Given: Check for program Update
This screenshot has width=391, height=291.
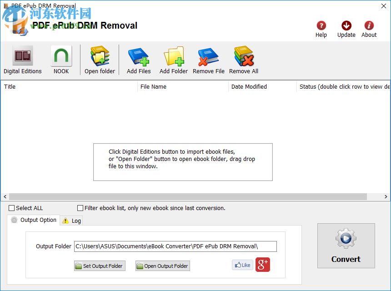Looking at the screenshot, I should pyautogui.click(x=346, y=28).
